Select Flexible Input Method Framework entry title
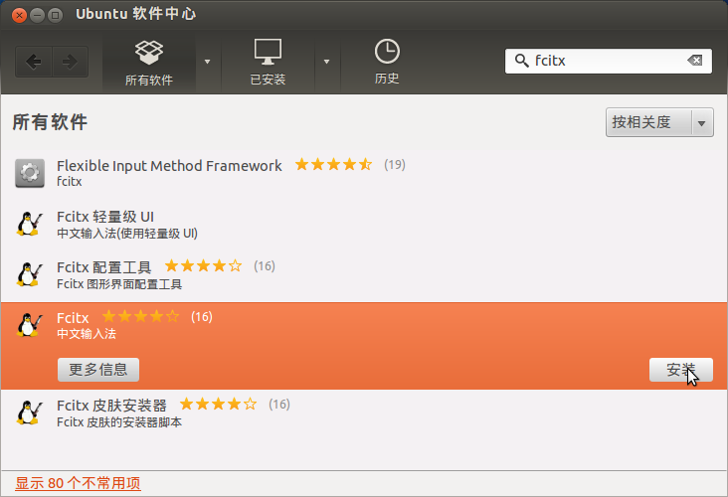 point(169,166)
